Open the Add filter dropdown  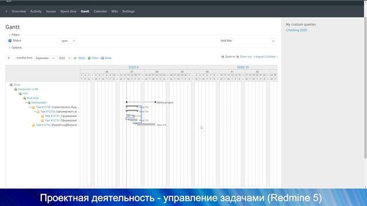click(x=254, y=41)
